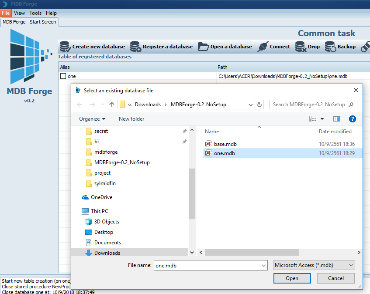Open the View menu
The image size is (370, 294).
click(x=19, y=13)
